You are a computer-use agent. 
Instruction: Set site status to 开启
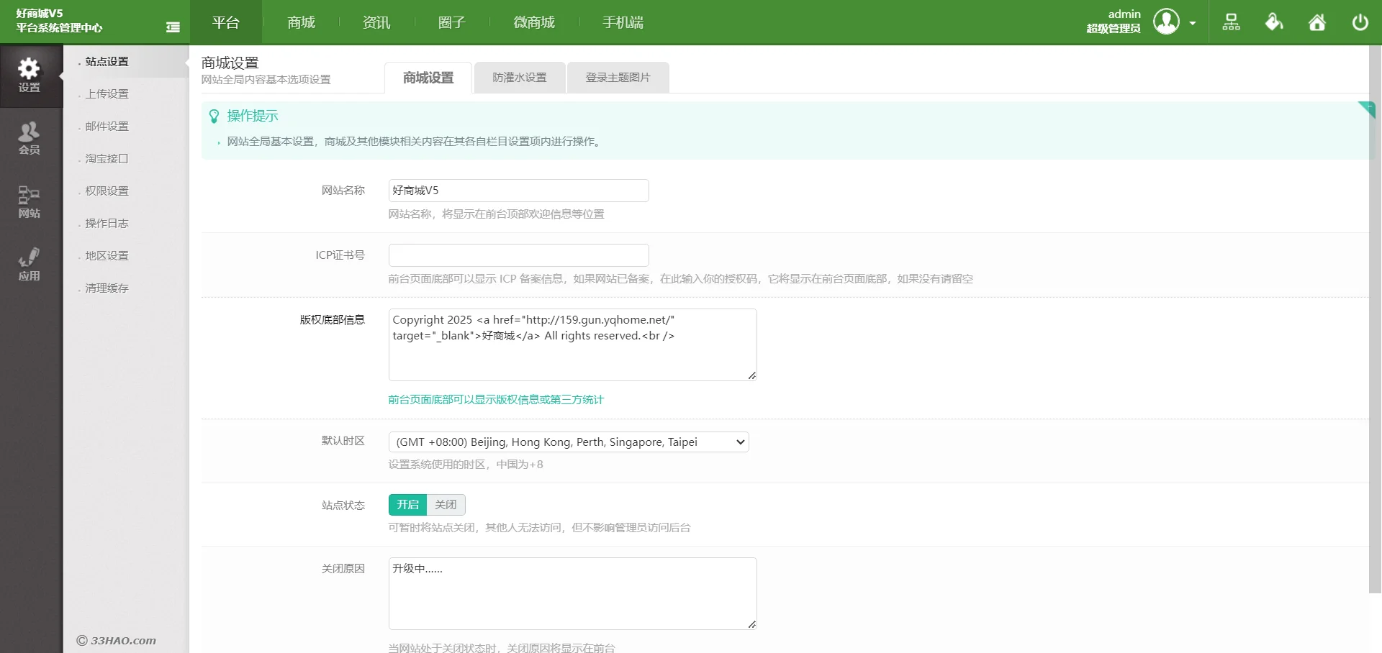(x=407, y=505)
